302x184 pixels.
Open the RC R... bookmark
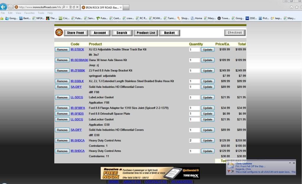(141, 18)
